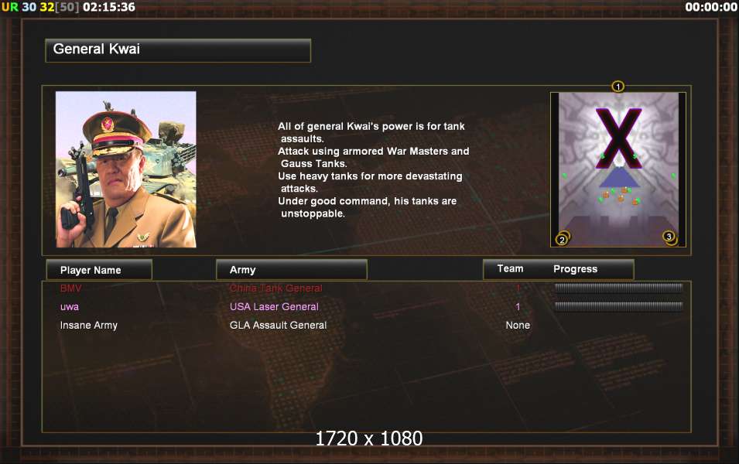Click start position marker 3 on map
Image resolution: width=739 pixels, height=464 pixels.
pos(669,237)
